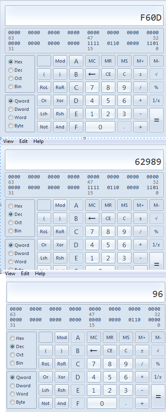Select Word radio in 96 calculator

[x=19, y=394]
